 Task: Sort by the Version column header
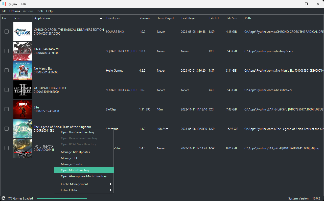(x=147, y=18)
